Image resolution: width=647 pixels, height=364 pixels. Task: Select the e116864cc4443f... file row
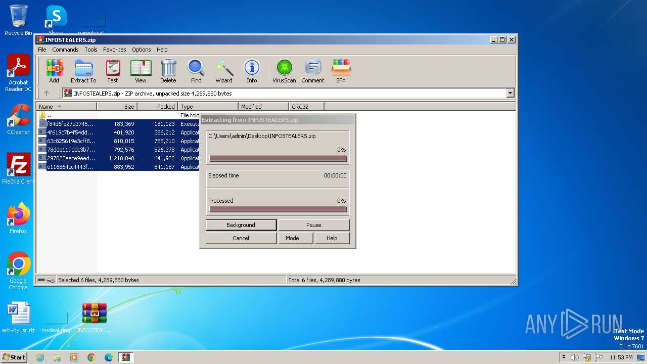(x=119, y=167)
